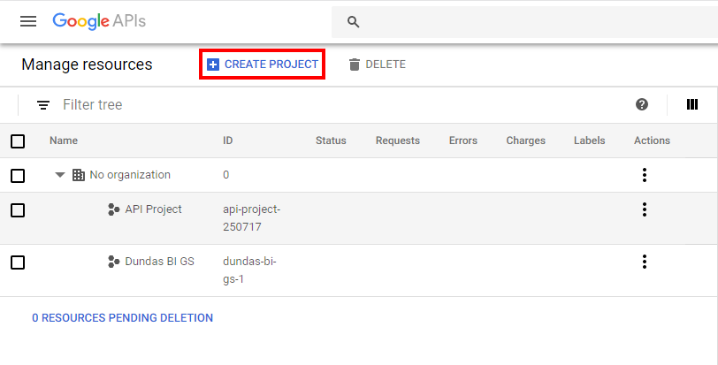Select the No organization row checkbox
Screen dimensions: 718x365
(18, 176)
